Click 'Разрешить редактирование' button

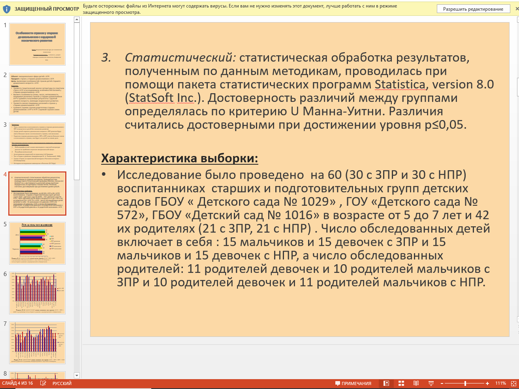point(473,9)
